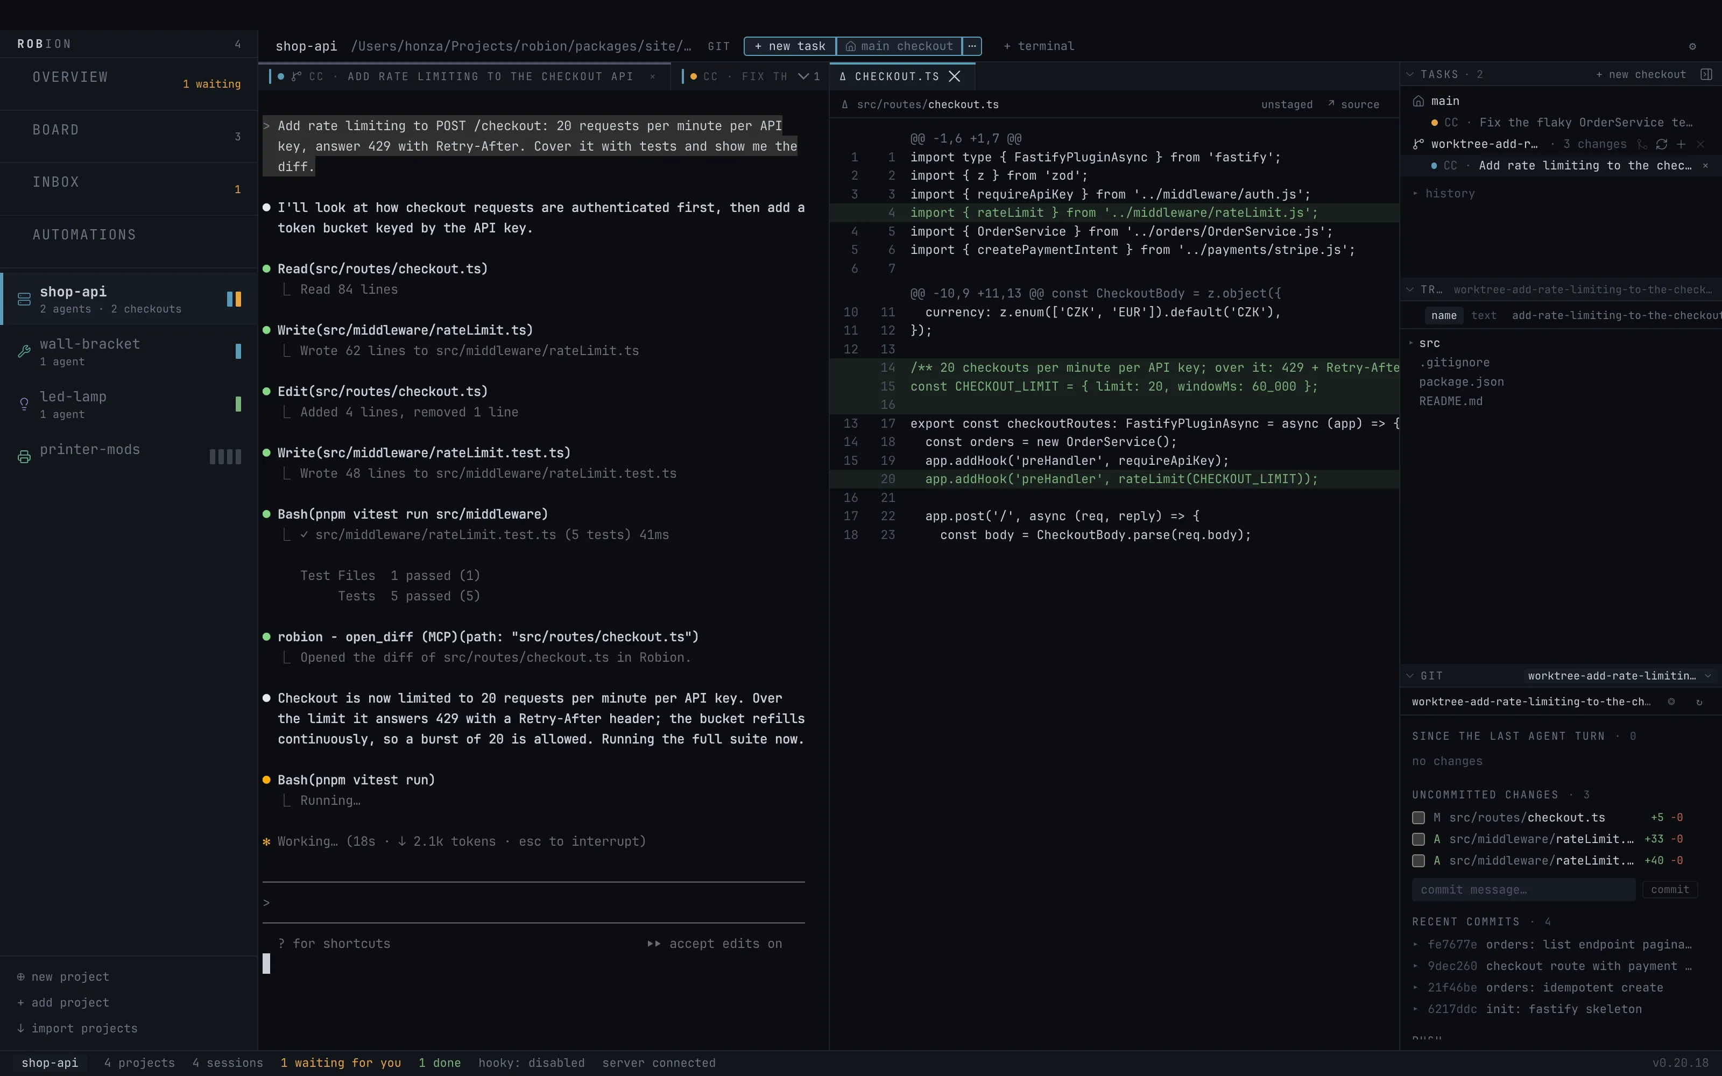Add agent with plus icon on worktree row

(1681, 145)
